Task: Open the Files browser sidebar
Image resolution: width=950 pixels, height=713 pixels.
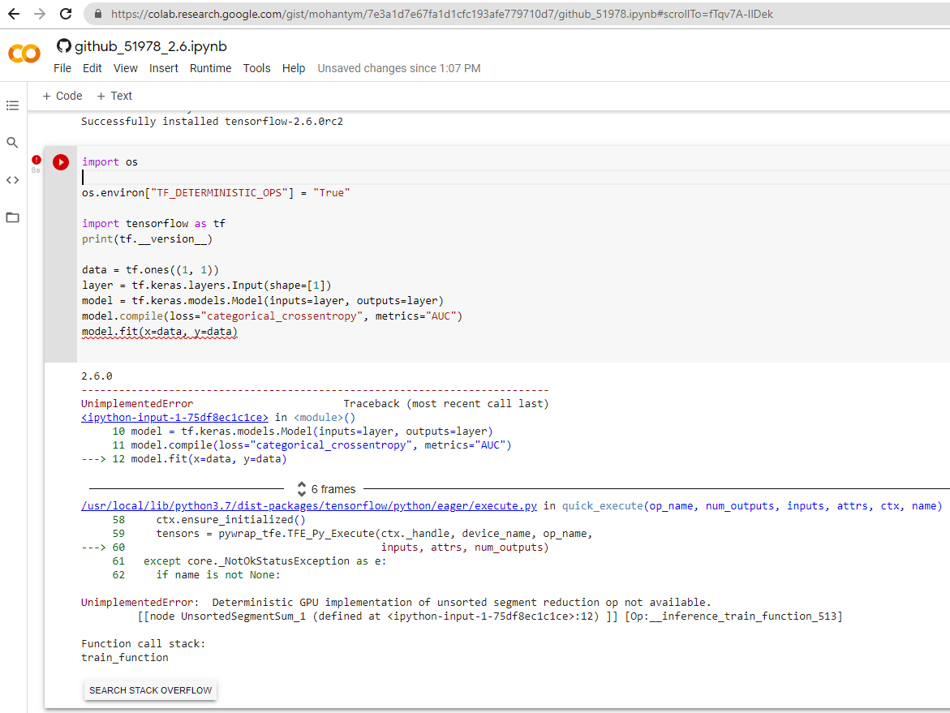Action: click(12, 217)
